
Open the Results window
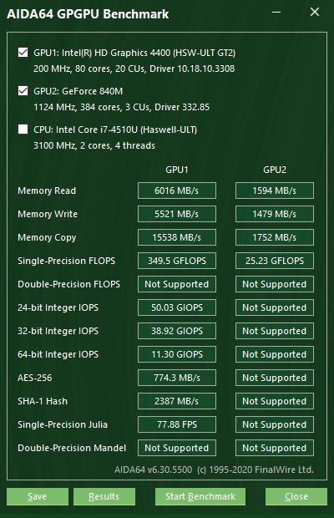click(104, 496)
